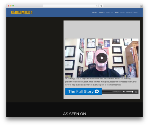Viewport: 149px width, 126px height.
Task: Click the video time display 0:00
Action: 115,92
